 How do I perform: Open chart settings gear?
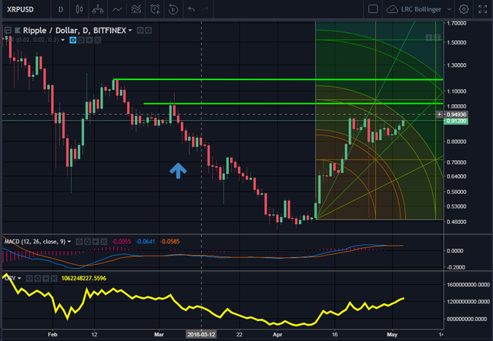[x=464, y=9]
